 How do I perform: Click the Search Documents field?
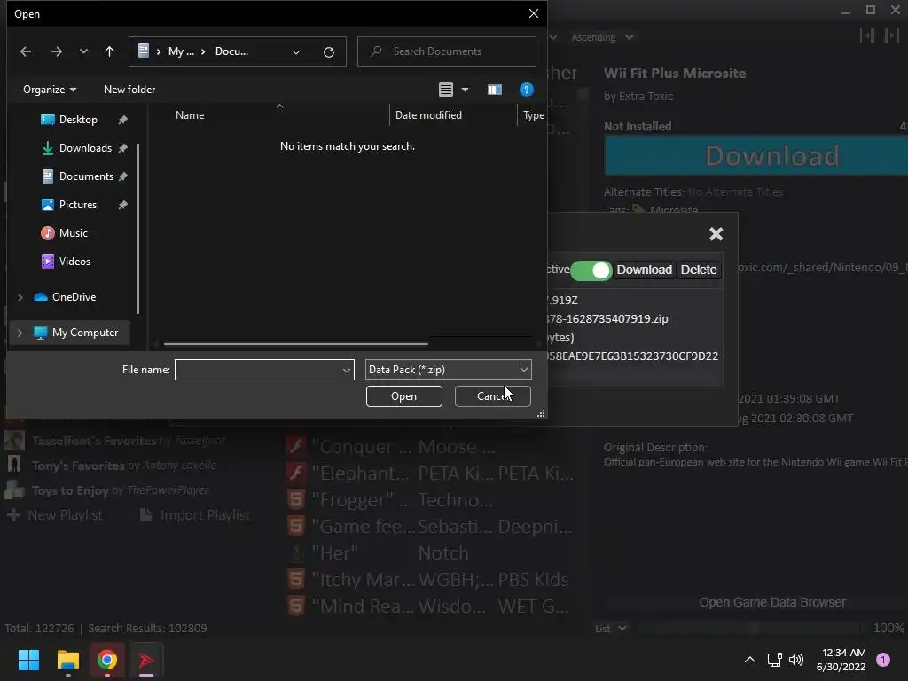(447, 51)
